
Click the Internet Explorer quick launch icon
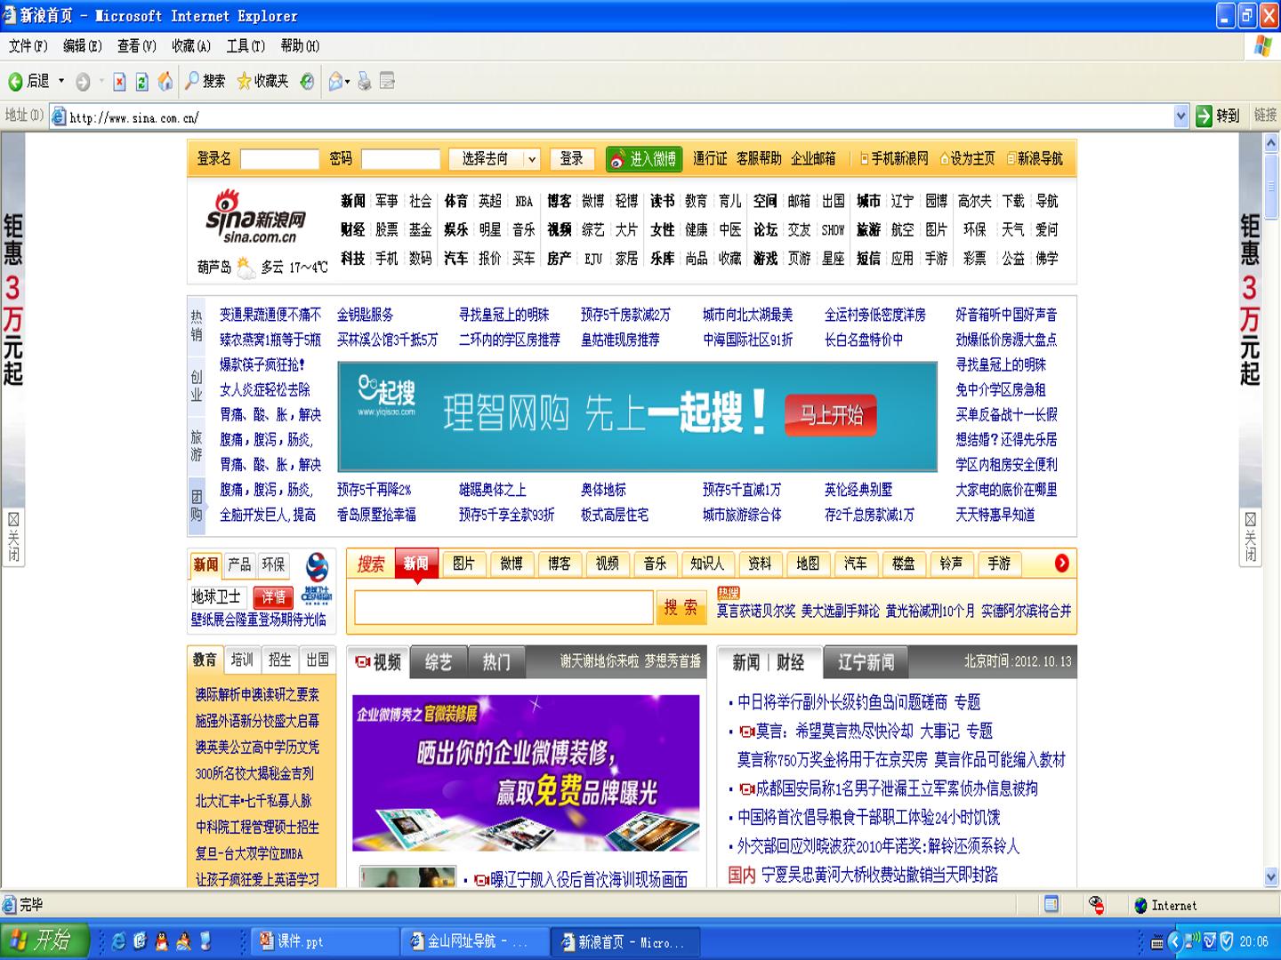click(118, 941)
